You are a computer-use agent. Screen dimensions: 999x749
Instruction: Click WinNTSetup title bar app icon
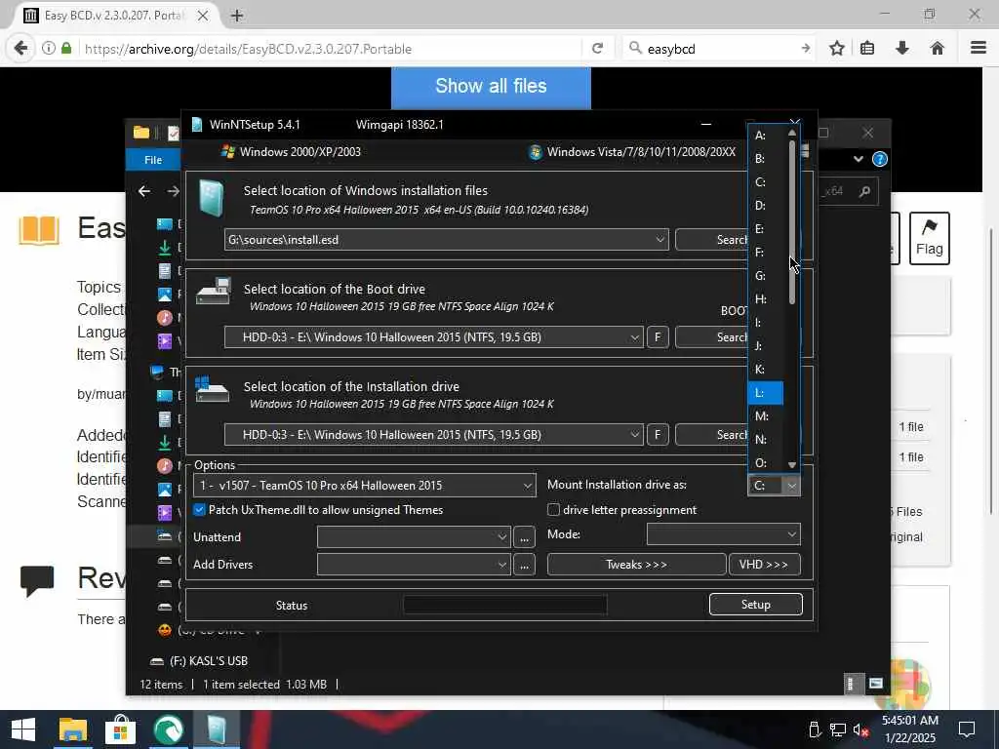tap(197, 124)
